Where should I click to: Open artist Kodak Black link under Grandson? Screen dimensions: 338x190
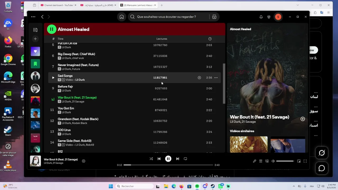[79, 123]
